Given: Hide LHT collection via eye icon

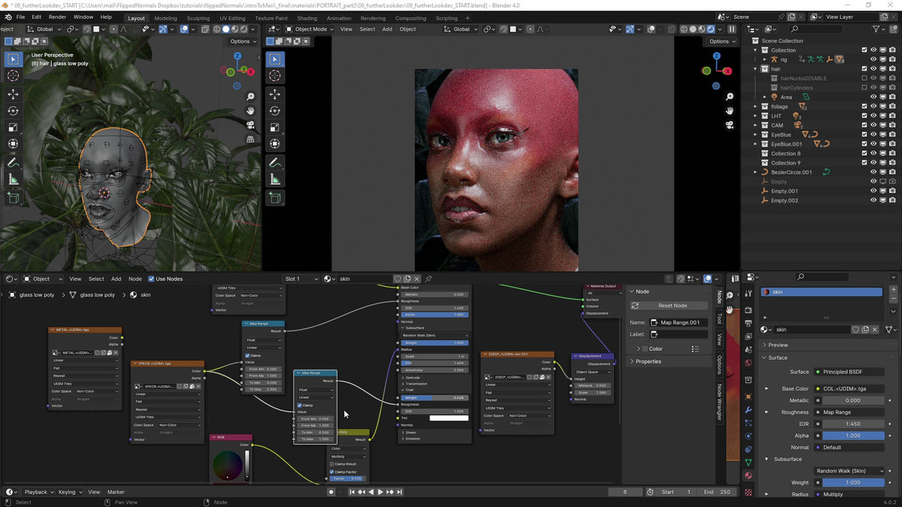Looking at the screenshot, I should point(874,116).
